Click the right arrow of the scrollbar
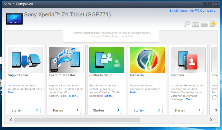 click(x=211, y=120)
